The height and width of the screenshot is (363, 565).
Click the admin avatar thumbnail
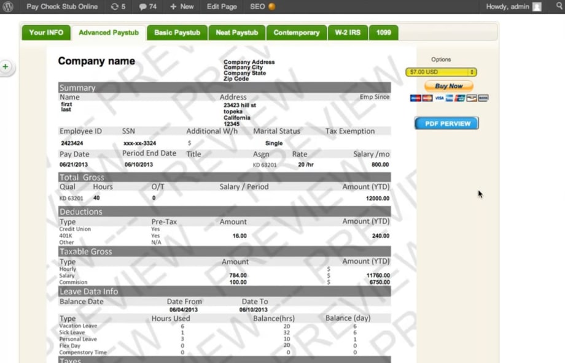(x=537, y=7)
